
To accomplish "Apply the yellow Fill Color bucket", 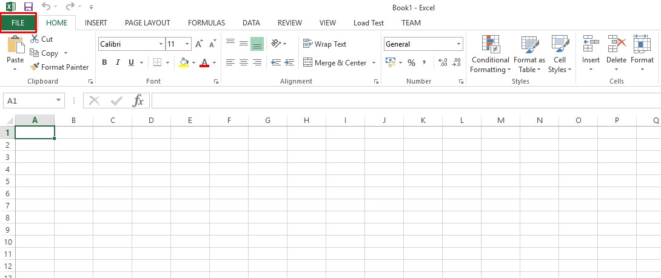I will click(x=184, y=63).
